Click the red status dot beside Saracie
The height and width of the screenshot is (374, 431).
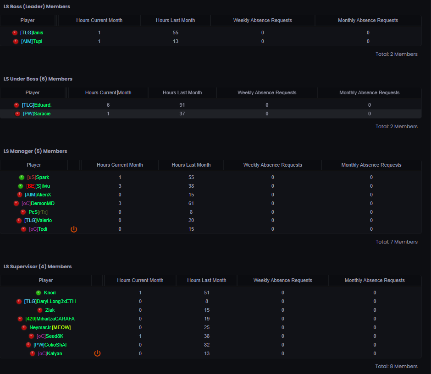tap(17, 114)
